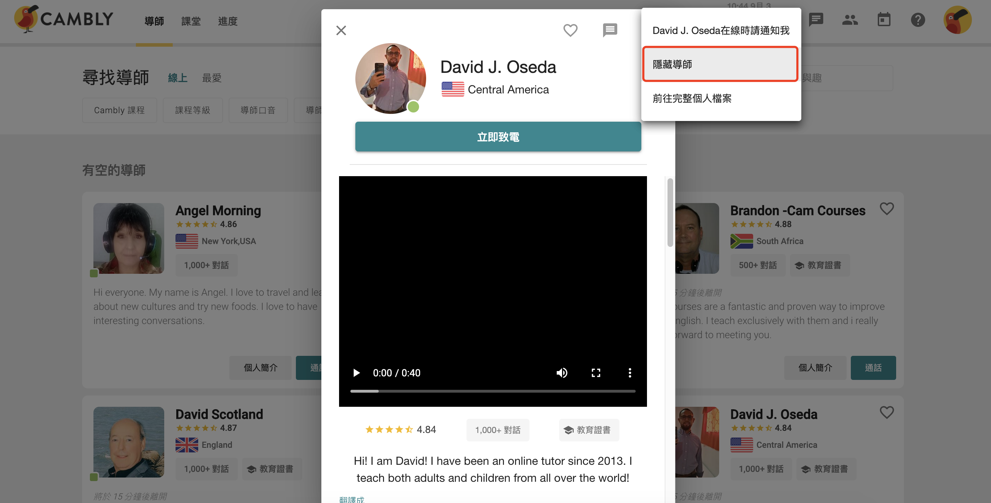991x503 pixels.
Task: Enter fullscreen for intro video
Action: 596,372
